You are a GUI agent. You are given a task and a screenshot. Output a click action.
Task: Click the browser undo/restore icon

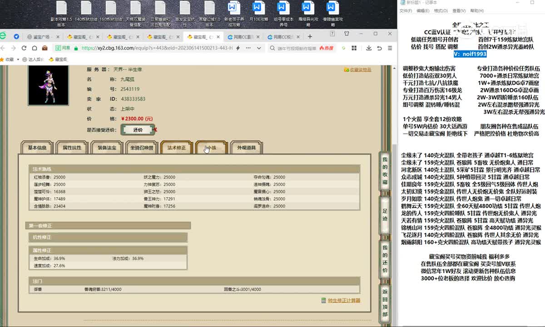pos(378,48)
